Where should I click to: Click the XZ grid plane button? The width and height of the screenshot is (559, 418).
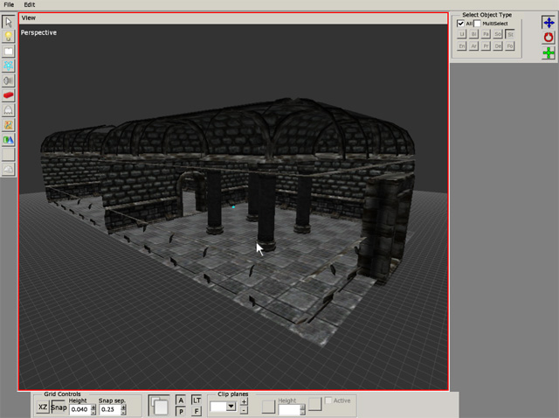coord(43,408)
